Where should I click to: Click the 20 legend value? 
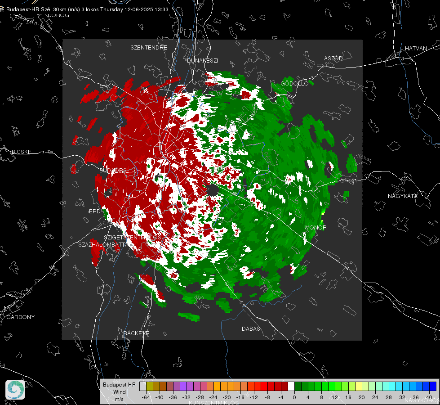[362, 397]
